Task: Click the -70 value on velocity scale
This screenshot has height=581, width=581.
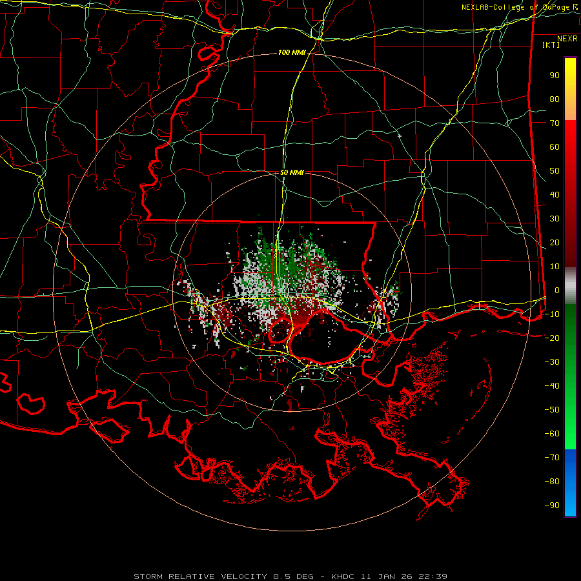Action: (552, 458)
